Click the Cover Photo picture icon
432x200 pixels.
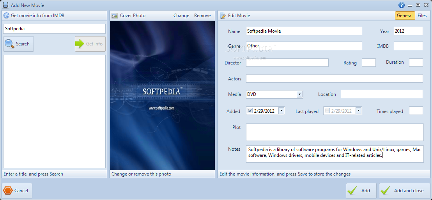115,16
